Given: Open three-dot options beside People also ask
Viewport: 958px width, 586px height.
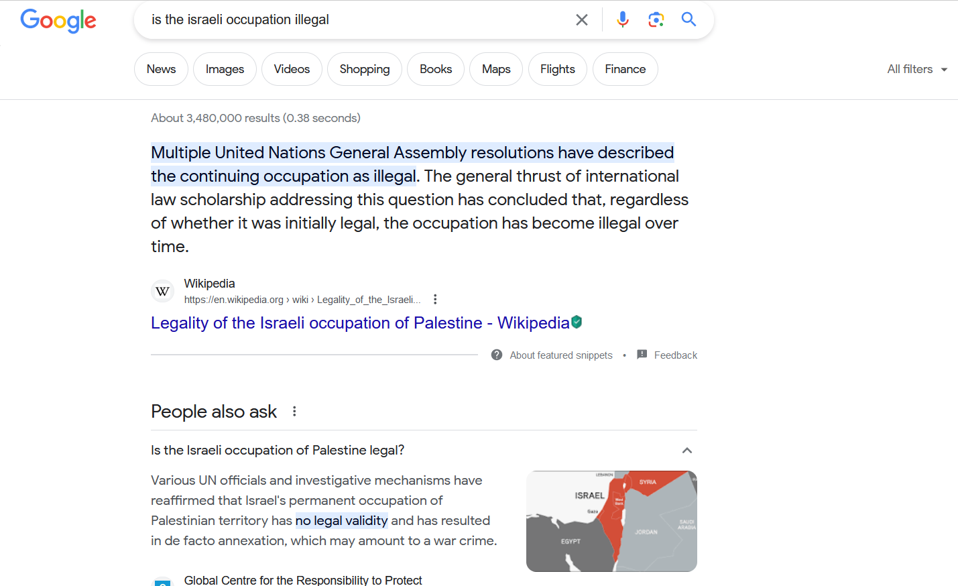Looking at the screenshot, I should coord(294,411).
